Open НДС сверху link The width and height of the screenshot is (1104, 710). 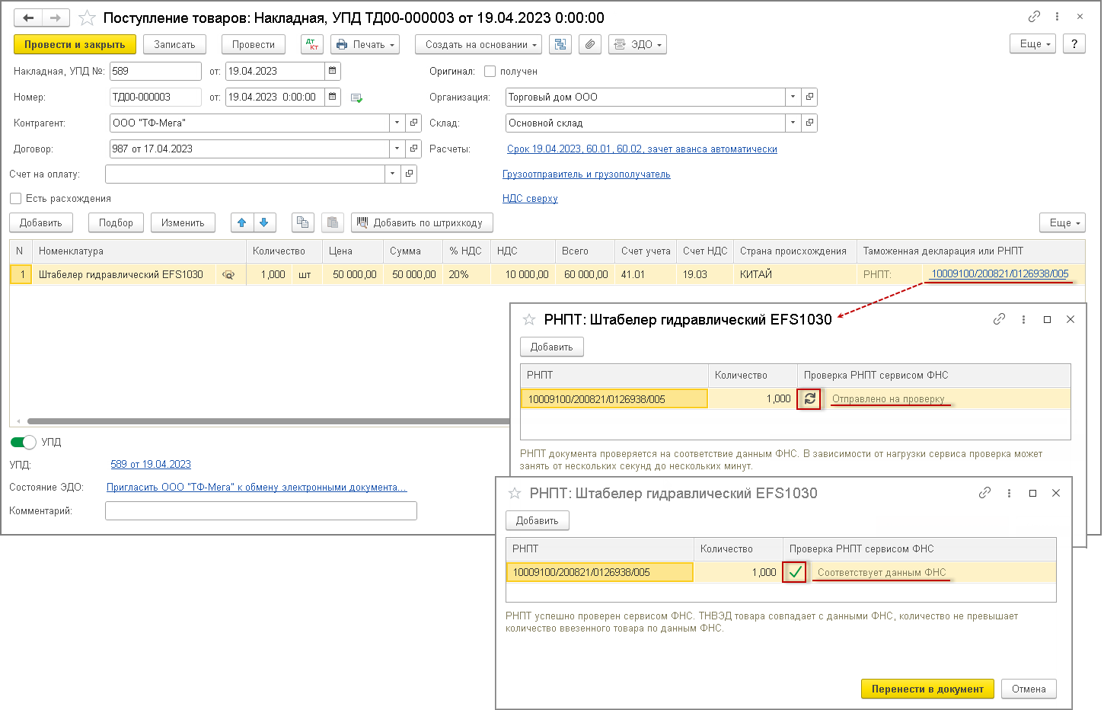(530, 199)
